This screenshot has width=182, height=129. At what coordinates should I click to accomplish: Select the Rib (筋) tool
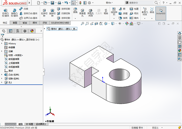[x=122, y=9]
